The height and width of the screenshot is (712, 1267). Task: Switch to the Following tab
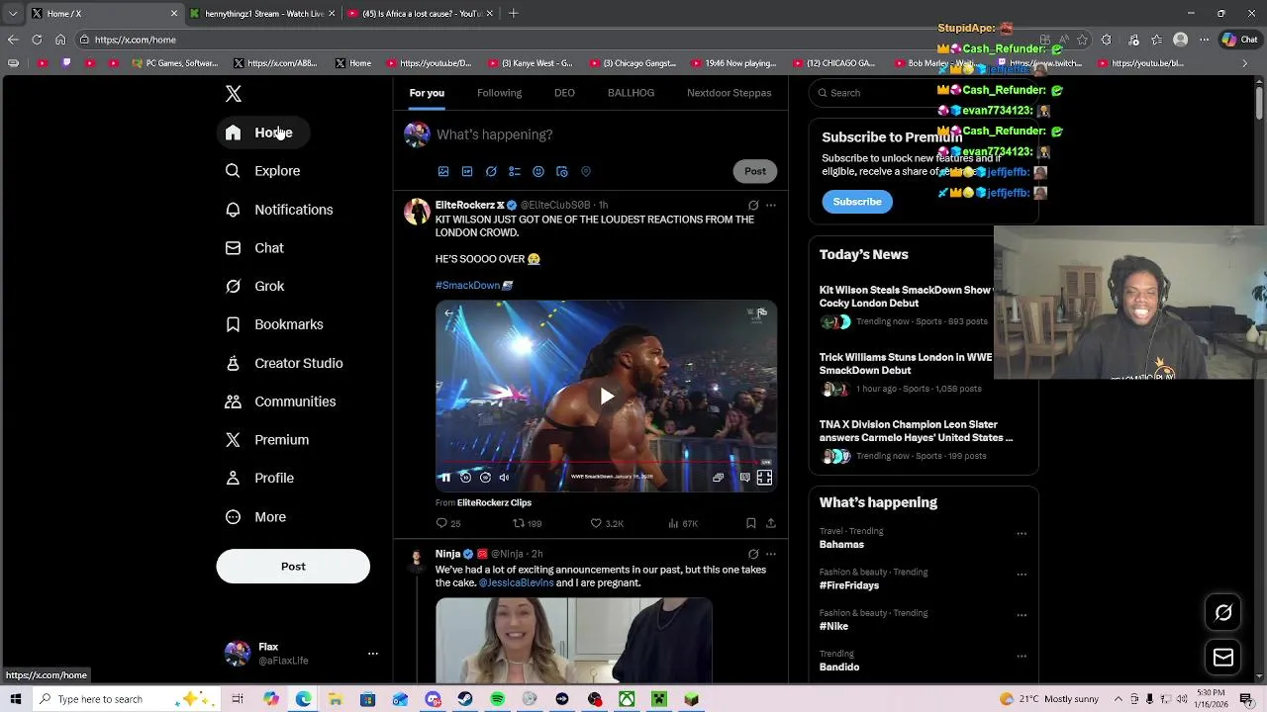(499, 93)
